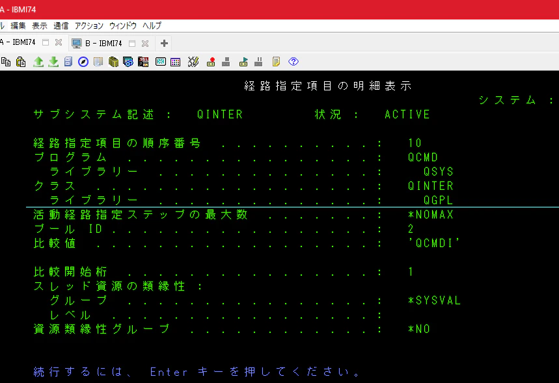Click the green upload (send to host) arrow
The width and height of the screenshot is (559, 383).
point(38,62)
